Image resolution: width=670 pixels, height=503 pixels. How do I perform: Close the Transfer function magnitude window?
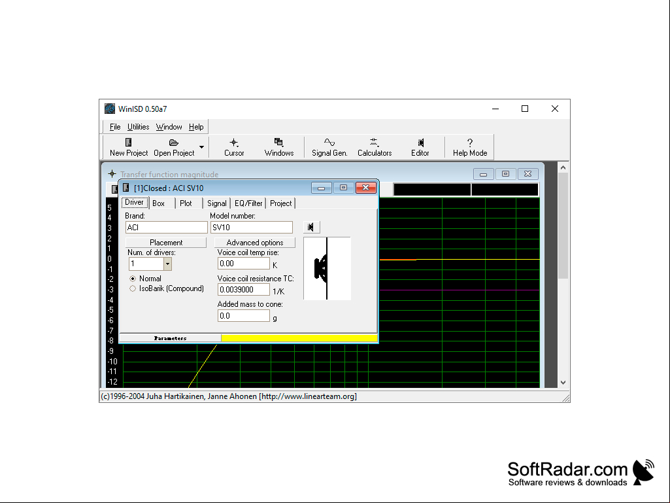[528, 174]
